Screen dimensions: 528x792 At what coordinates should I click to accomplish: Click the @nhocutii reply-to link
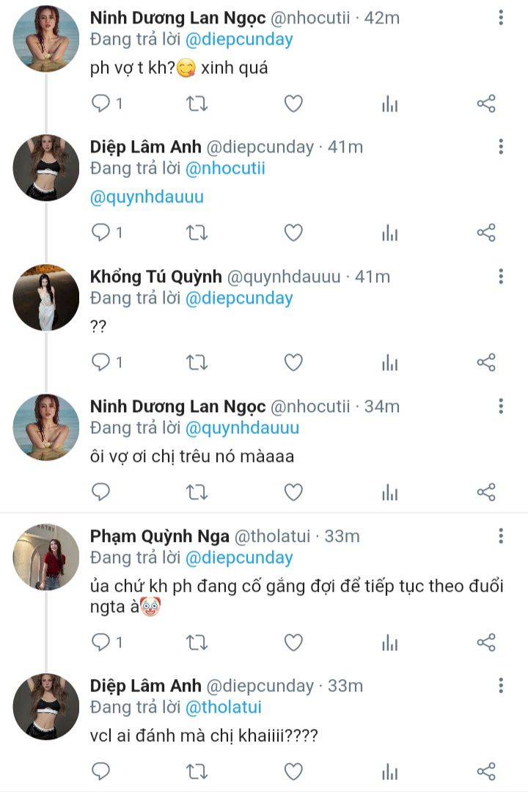coord(225,169)
